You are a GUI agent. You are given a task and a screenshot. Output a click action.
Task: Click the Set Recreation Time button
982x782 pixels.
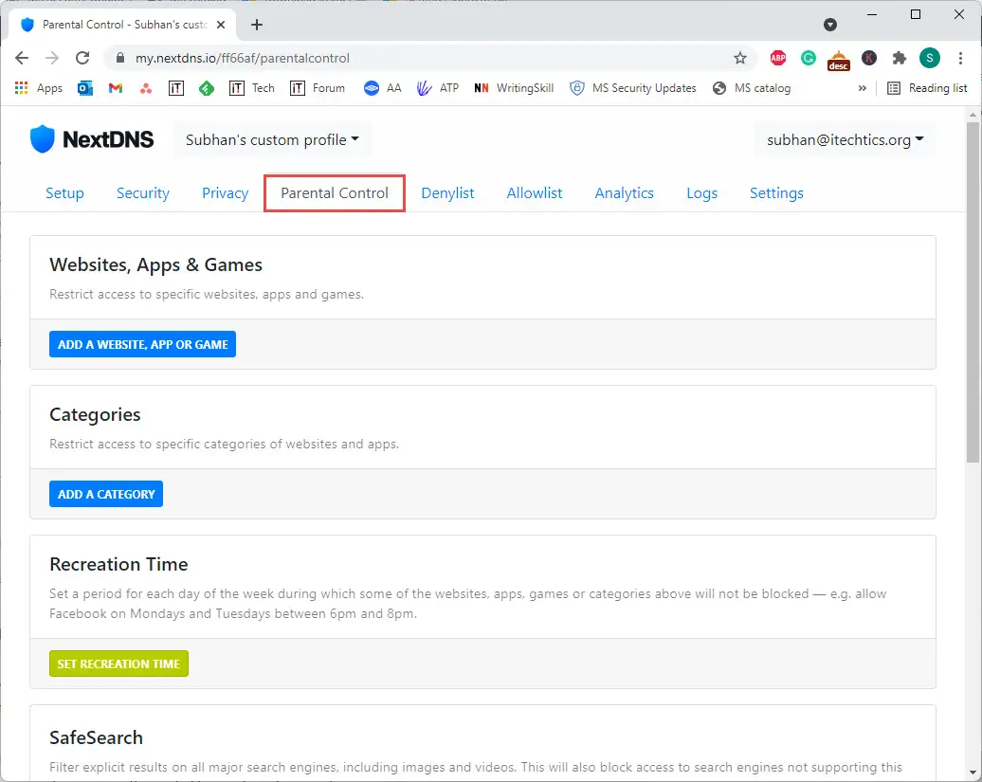point(119,664)
